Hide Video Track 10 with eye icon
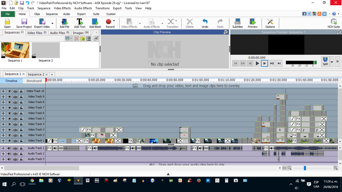 click(9, 91)
